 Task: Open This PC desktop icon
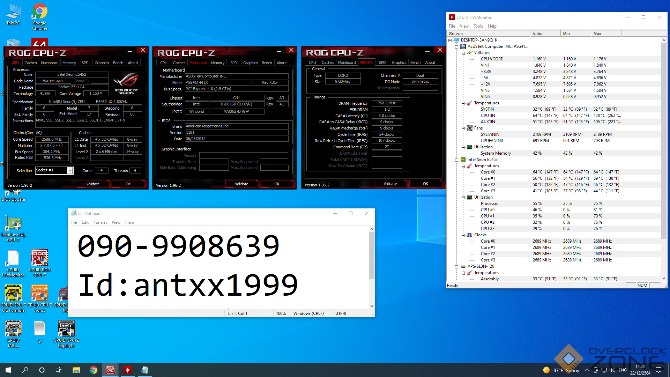click(13, 15)
